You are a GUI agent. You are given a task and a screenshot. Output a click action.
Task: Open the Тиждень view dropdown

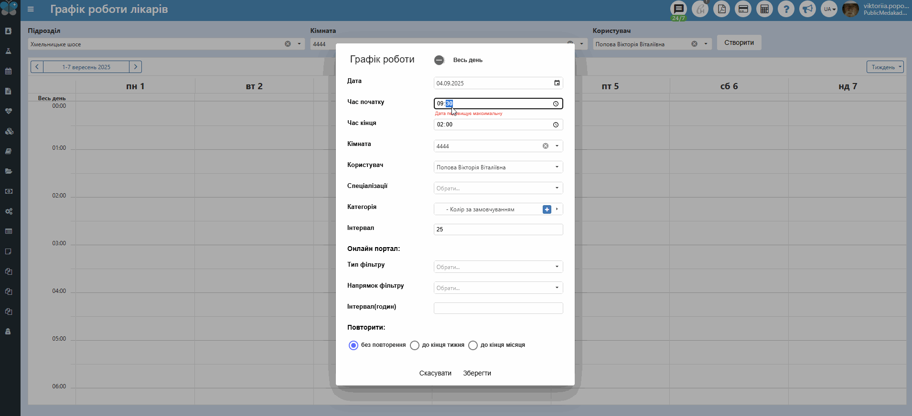tap(885, 67)
